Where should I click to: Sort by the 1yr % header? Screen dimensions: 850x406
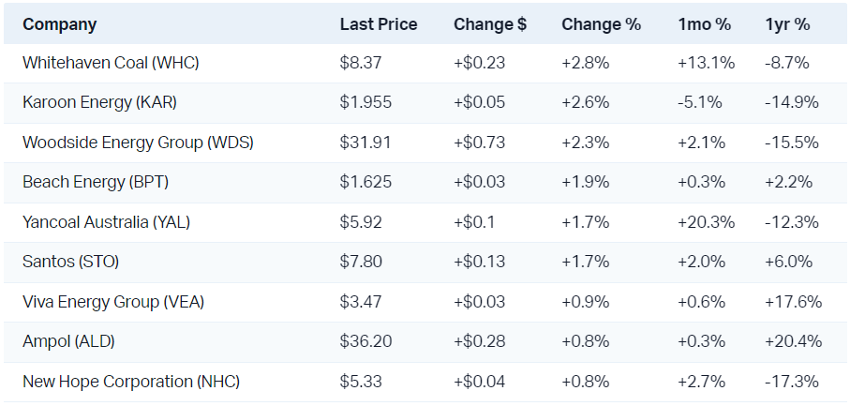787,24
